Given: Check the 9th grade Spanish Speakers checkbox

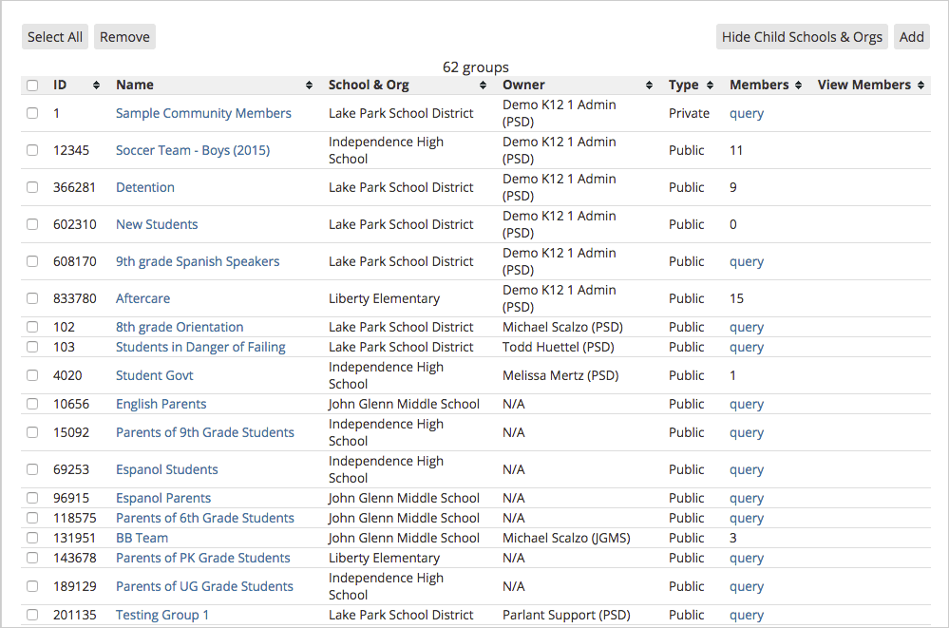Looking at the screenshot, I should click(32, 261).
